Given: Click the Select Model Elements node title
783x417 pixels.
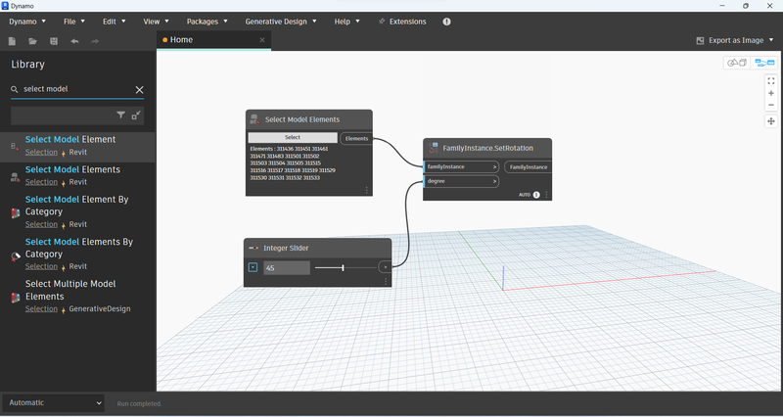Looking at the screenshot, I should click(302, 119).
